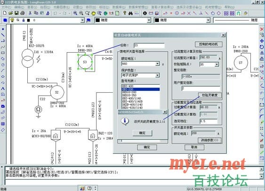Image resolution: width=265 pixels, height=191 pixels.
Task: Click the red X icon atop right toolbar
Action: [262, 29]
